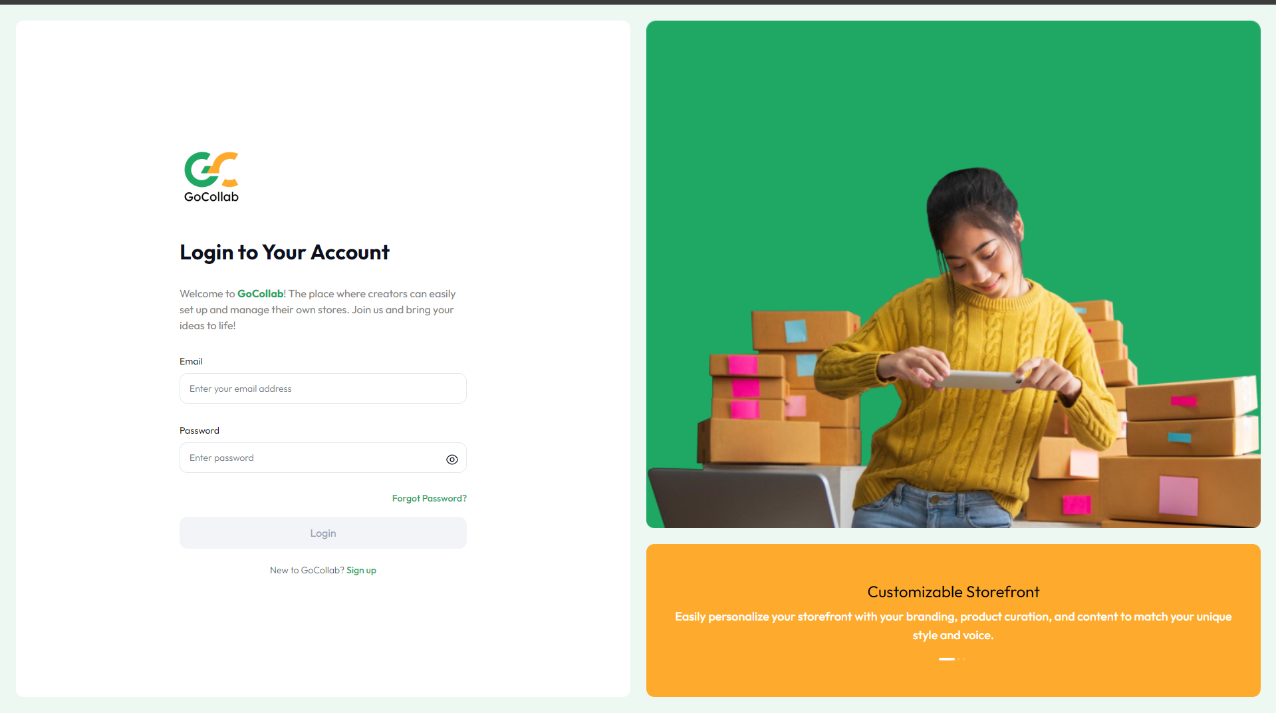
Task: Follow the Sign up link
Action: coord(361,570)
